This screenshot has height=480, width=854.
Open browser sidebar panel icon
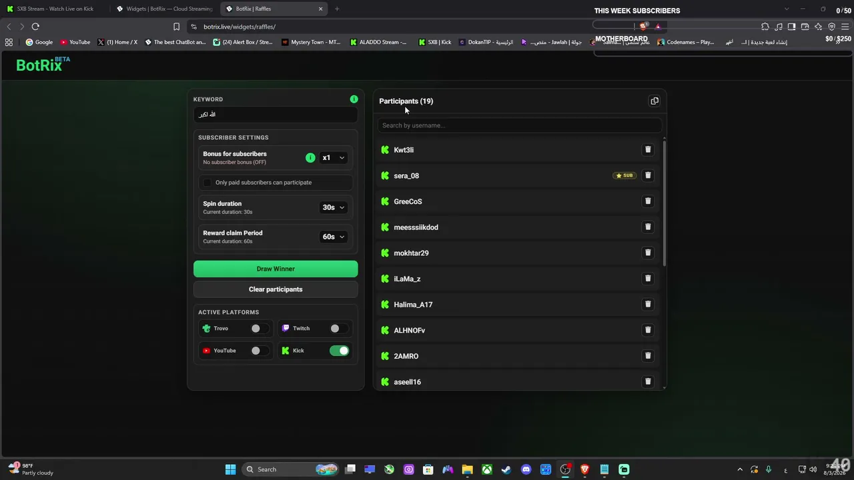pos(791,27)
